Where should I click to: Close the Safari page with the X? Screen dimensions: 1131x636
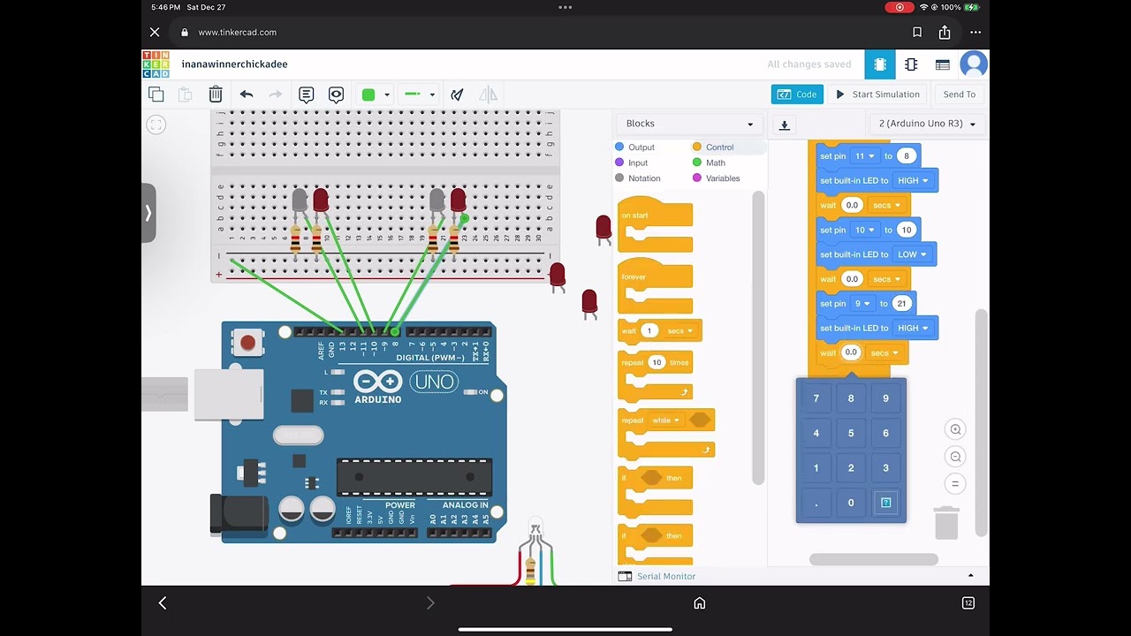155,32
